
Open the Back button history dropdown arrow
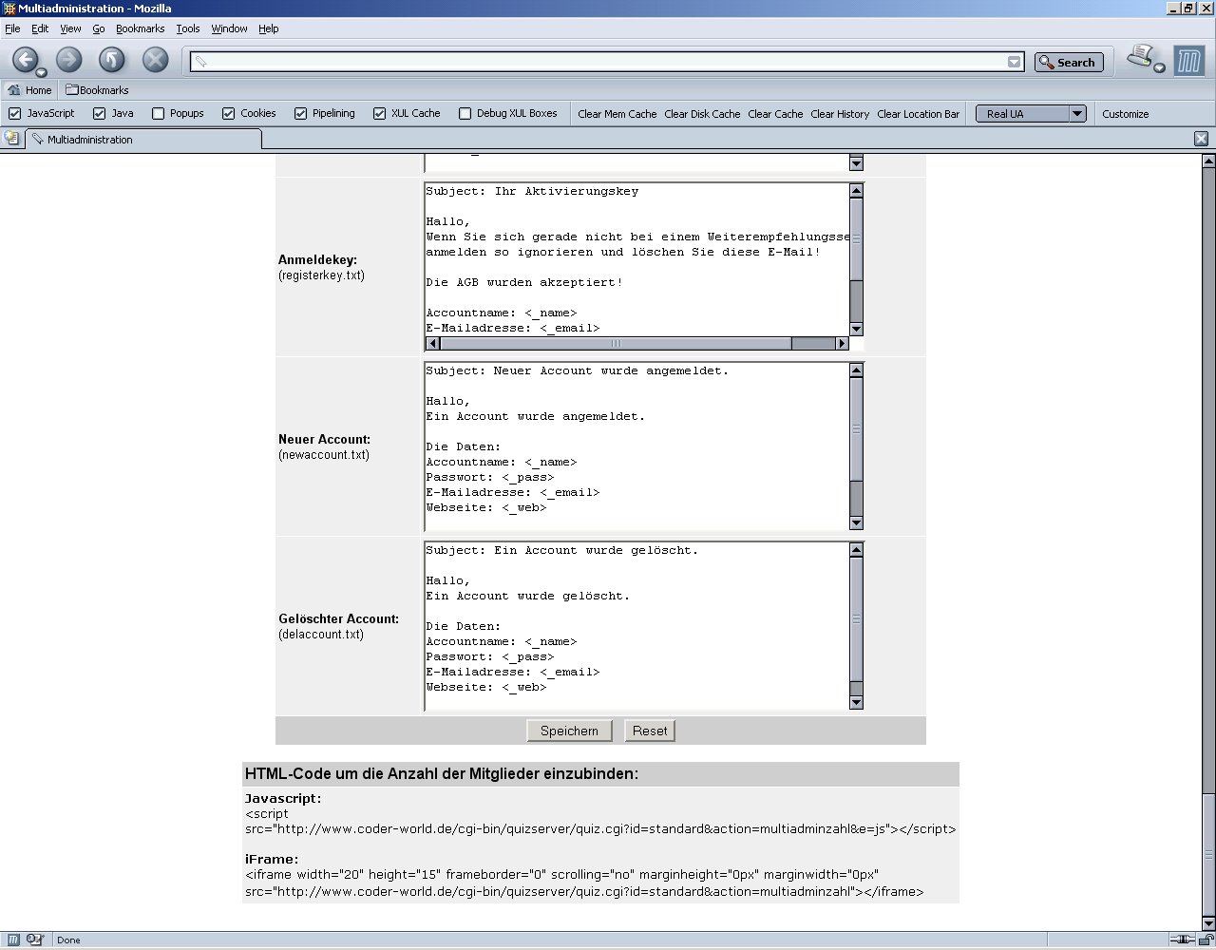coord(41,72)
